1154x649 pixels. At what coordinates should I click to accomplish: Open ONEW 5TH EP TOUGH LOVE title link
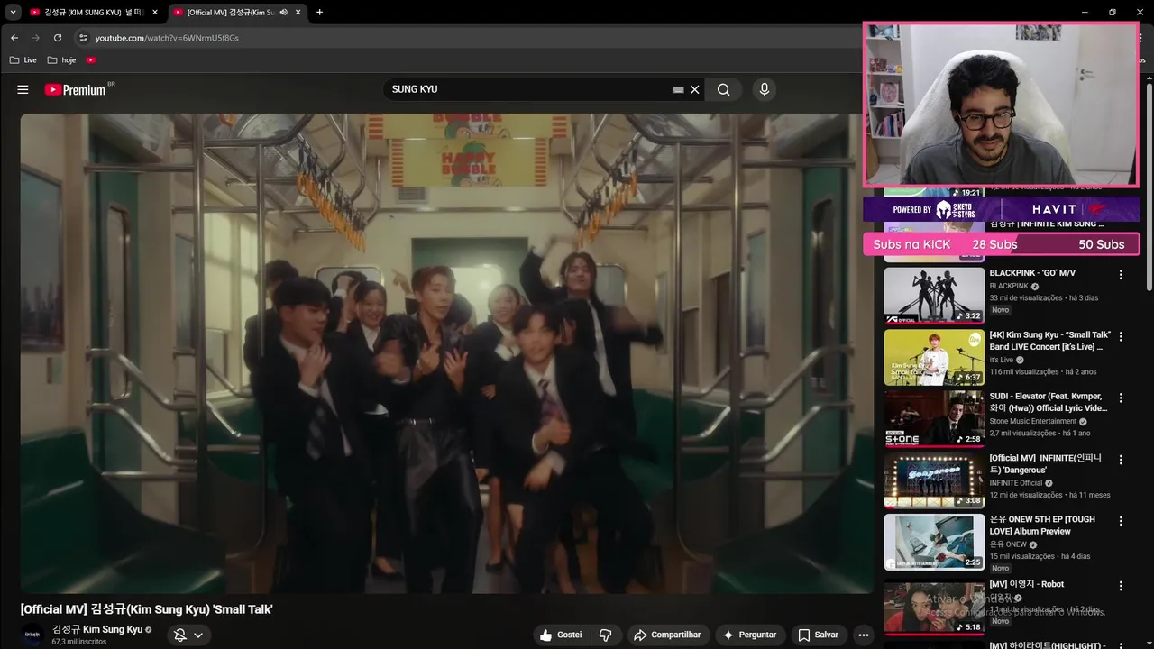(x=1042, y=526)
